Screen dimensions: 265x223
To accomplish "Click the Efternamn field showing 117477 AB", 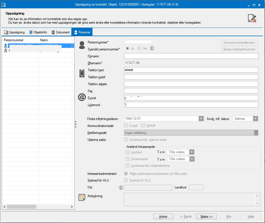I will [x=191, y=63].
